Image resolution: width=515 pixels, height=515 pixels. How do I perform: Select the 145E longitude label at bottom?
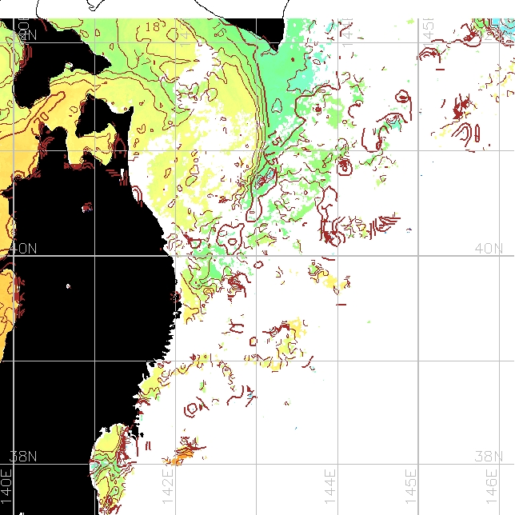pyautogui.click(x=411, y=487)
